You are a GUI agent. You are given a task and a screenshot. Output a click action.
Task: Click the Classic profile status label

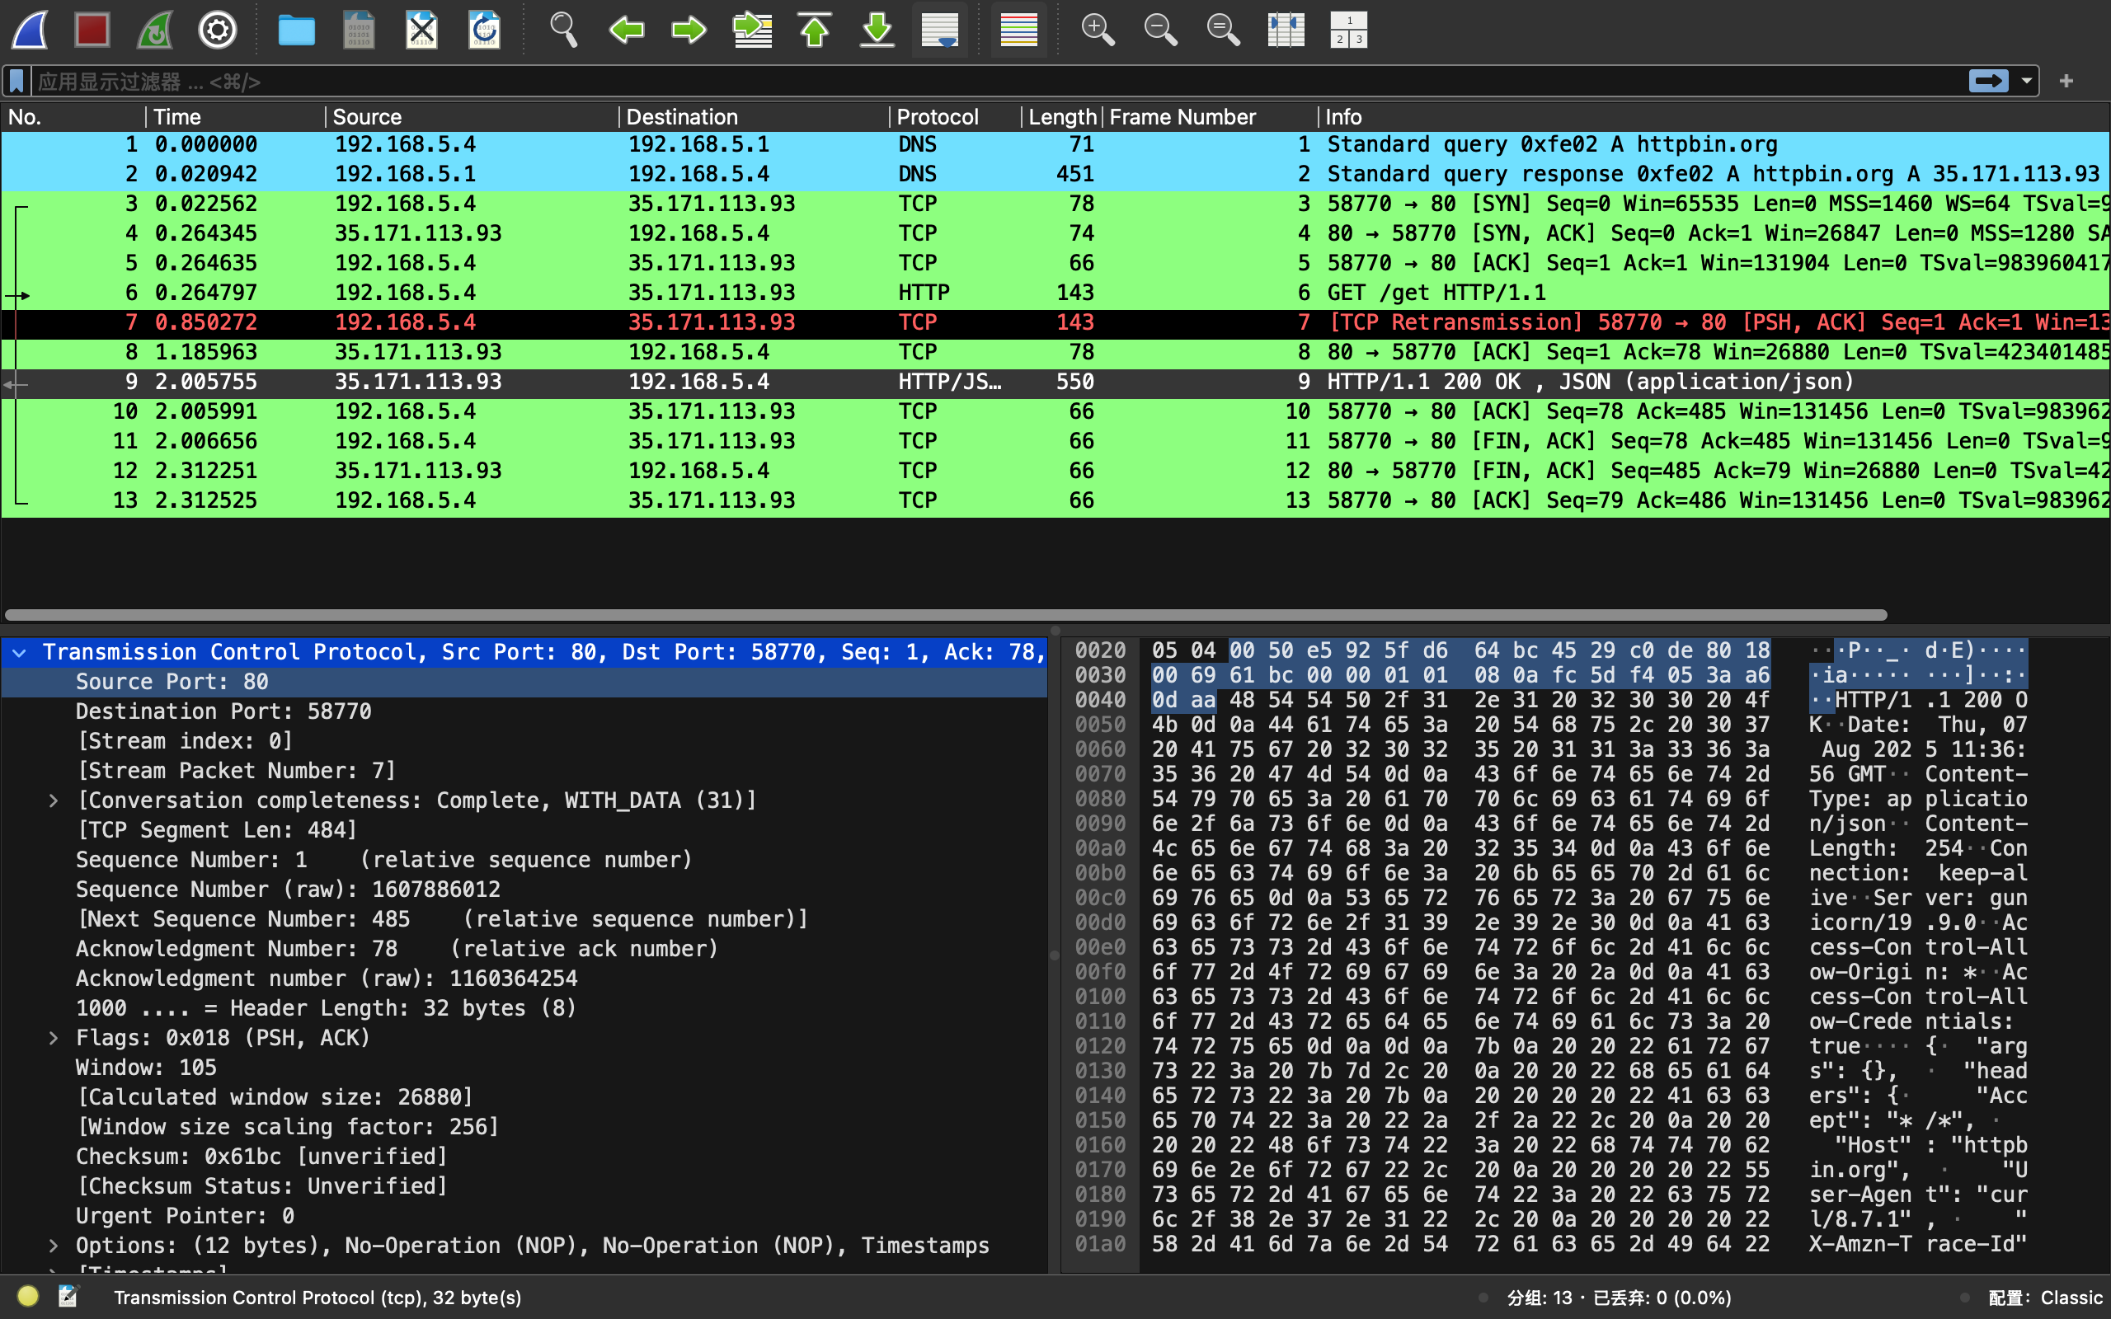(2046, 1298)
